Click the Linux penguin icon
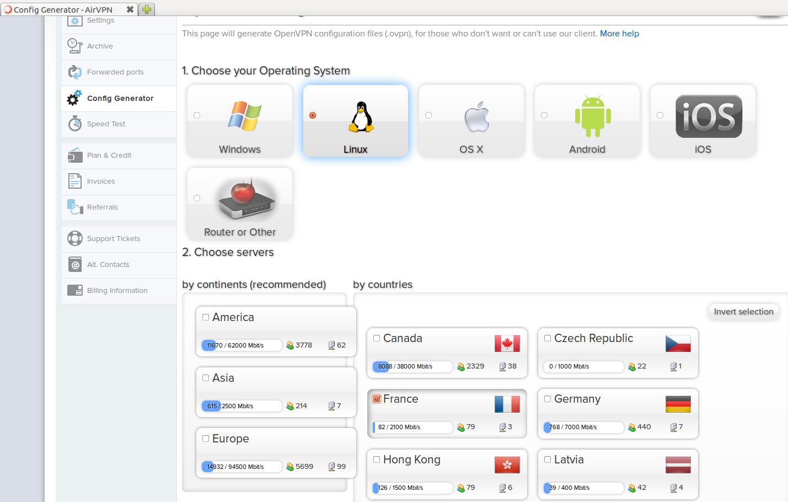Viewport: 788px width, 502px height. coord(361,117)
